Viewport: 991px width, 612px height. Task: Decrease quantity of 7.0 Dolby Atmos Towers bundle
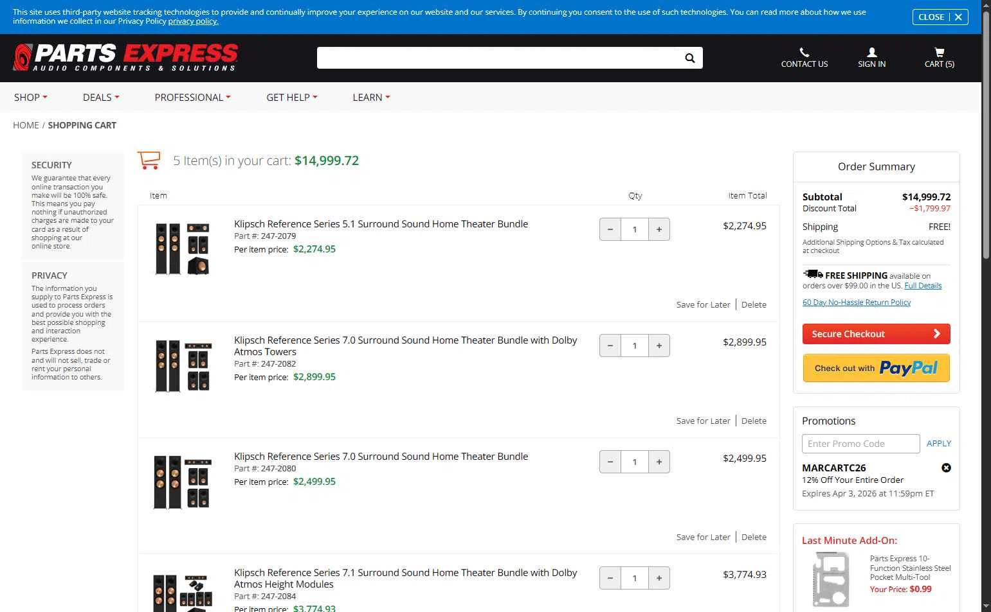point(610,345)
